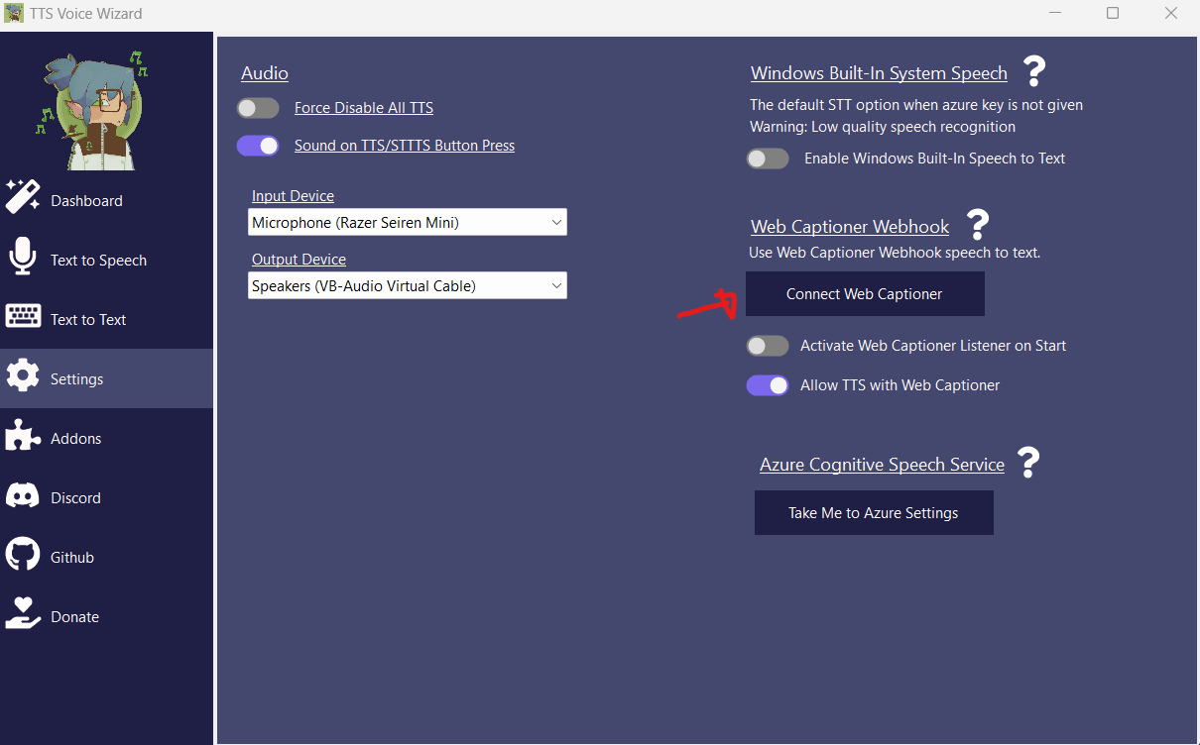Click Sound on TTS/STTTS Button Press label
Viewport: 1200px width, 745px height.
(x=405, y=146)
